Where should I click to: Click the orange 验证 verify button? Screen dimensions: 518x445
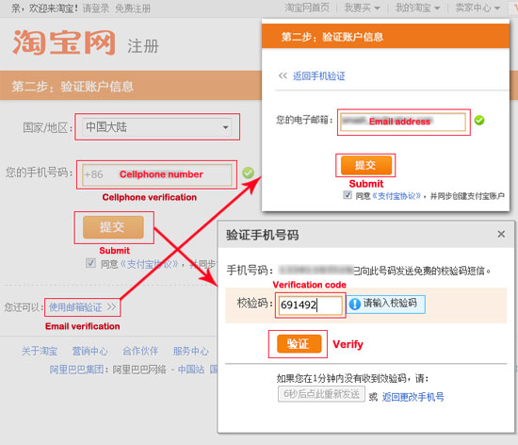[299, 344]
